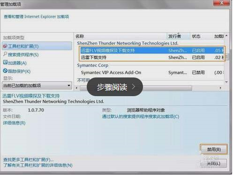Click 通过默认的搜索提供程序搜索此加载项 link
233x175 pixels.
pyautogui.click(x=141, y=117)
